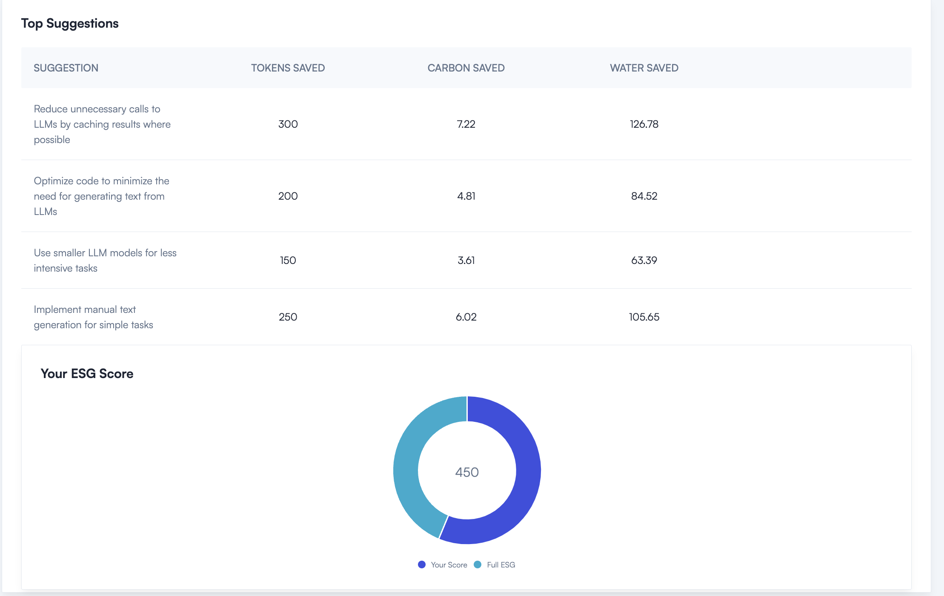944x596 pixels.
Task: Click the WATER SAVED column header
Action: click(x=644, y=68)
